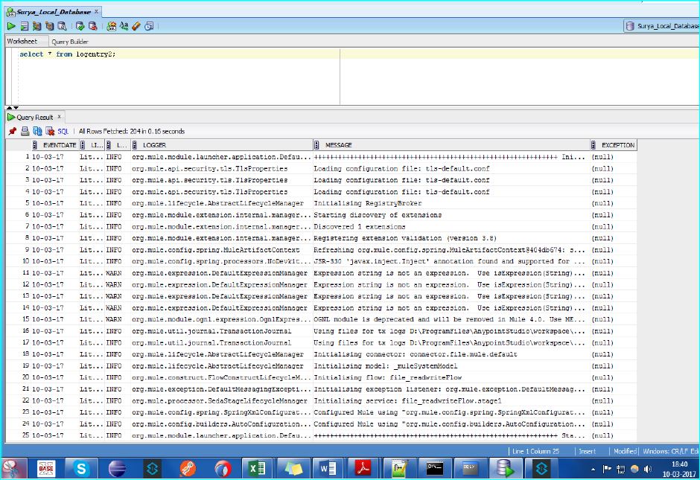Show hidden system tray icons arrow
This screenshot has height=480, width=700.
tap(594, 469)
